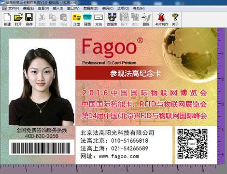This screenshot has width=227, height=174.
Task: Open the 文件(F) menu
Action: tap(14, 8)
